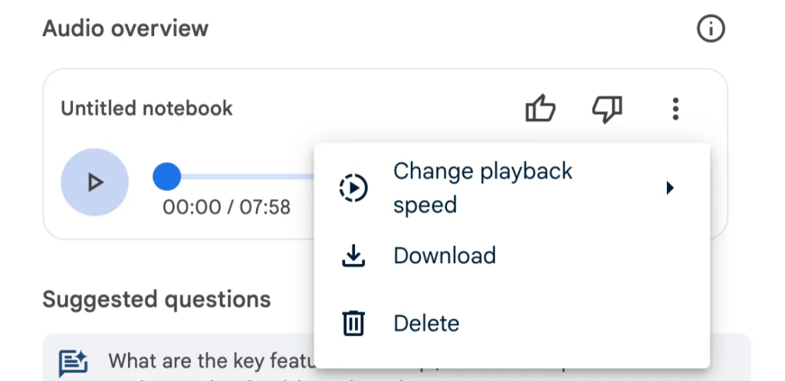Give the audio overview a thumbs down

(x=607, y=109)
